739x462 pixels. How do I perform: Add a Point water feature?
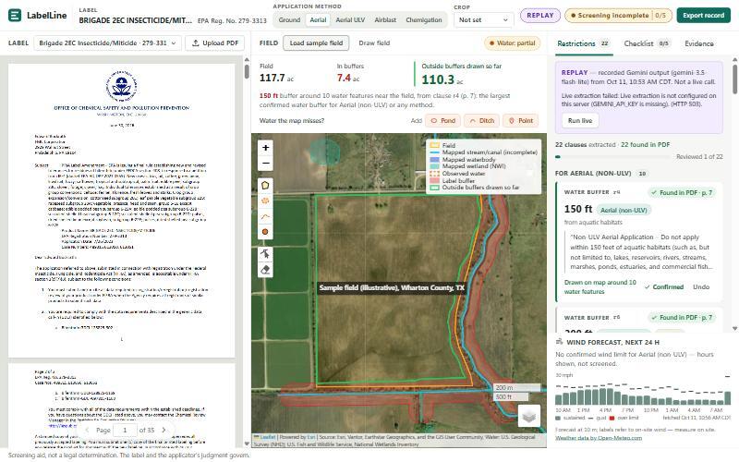click(x=520, y=121)
